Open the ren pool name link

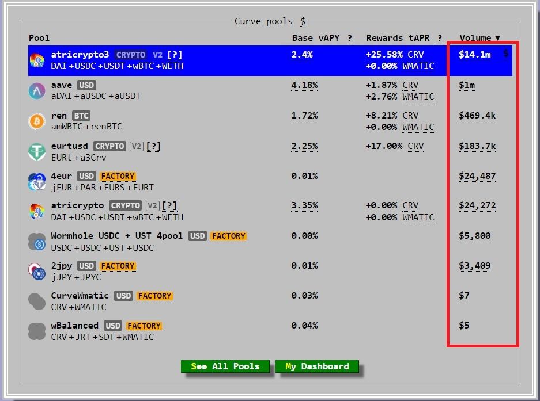59,116
